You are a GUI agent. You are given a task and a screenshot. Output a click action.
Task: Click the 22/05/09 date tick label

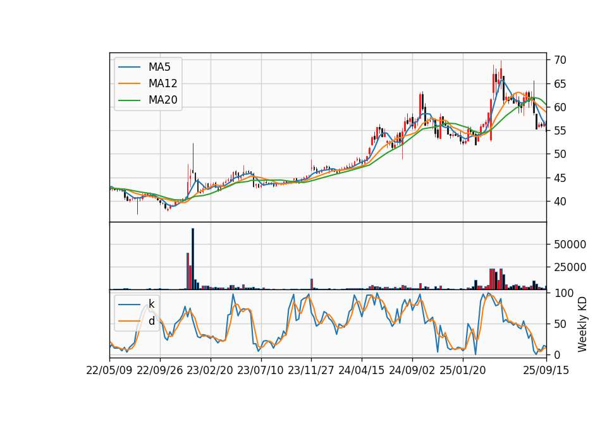(x=109, y=370)
